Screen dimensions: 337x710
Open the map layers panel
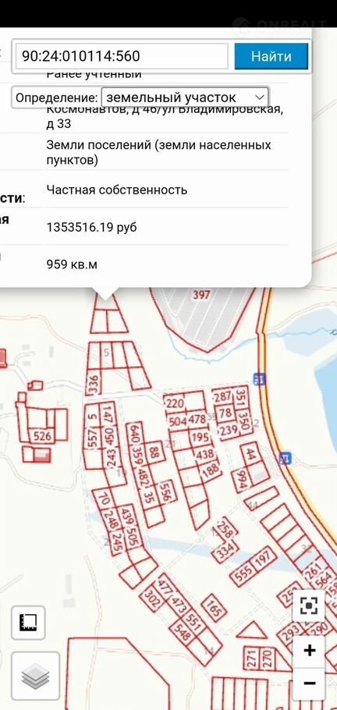[35, 676]
